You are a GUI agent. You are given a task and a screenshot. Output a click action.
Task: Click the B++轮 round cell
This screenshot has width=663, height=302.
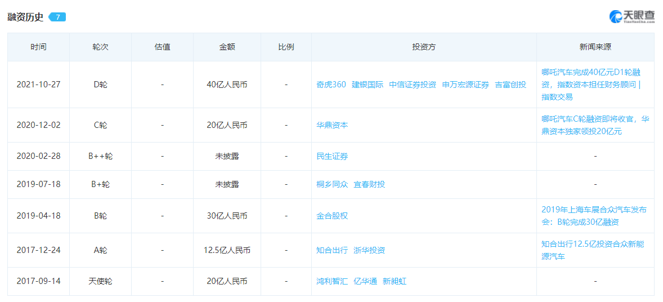[100, 156]
